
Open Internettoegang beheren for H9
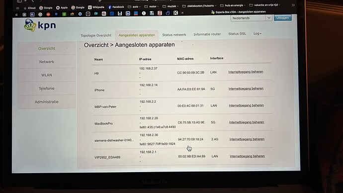pos(246,72)
